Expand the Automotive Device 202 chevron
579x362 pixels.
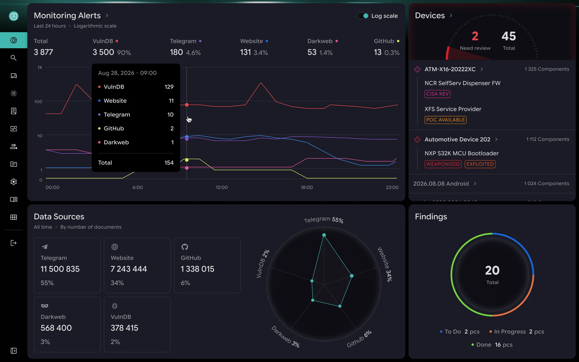(x=496, y=139)
